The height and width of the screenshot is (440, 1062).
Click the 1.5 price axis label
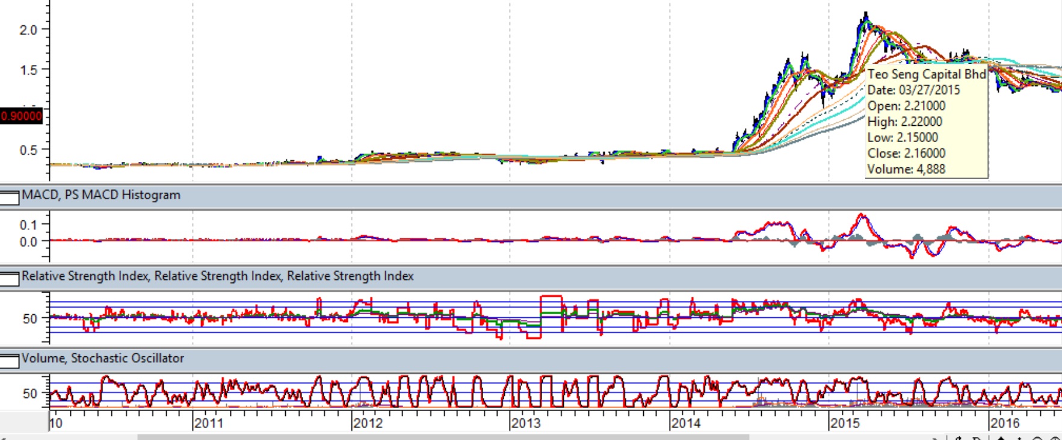(28, 70)
